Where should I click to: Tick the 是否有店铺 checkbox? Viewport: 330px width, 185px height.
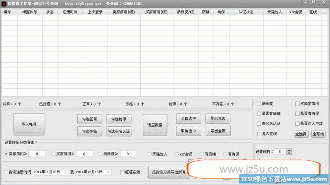(x=259, y=114)
